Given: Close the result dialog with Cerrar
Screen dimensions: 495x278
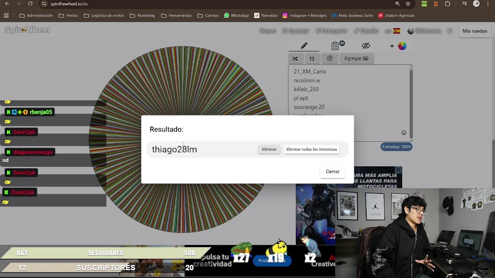Looking at the screenshot, I should tap(333, 171).
